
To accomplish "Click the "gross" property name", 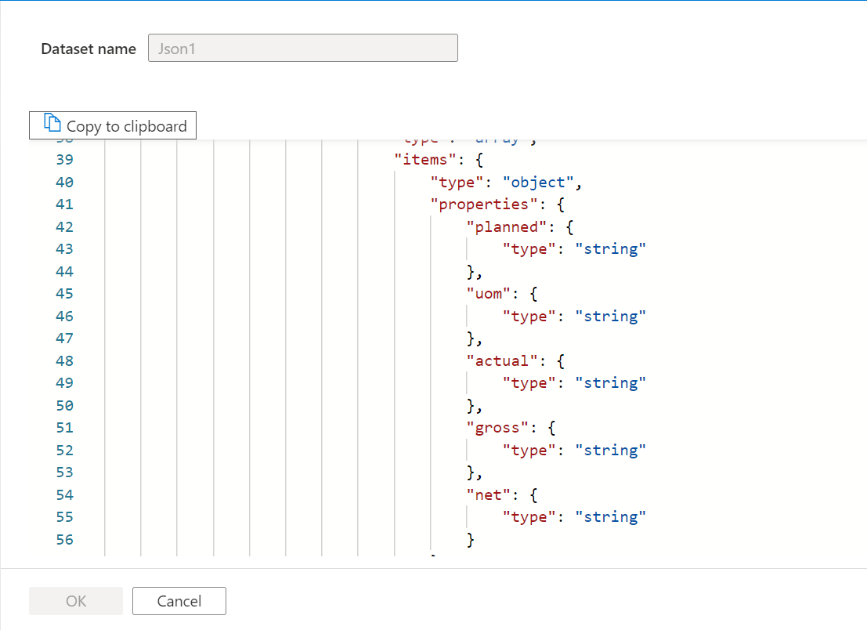I will 497,428.
